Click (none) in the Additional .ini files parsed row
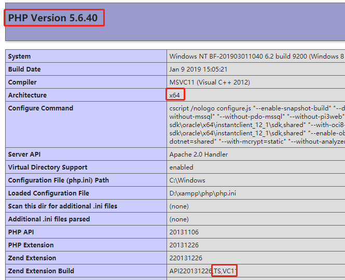This screenshot has width=345, height=280. 179,219
